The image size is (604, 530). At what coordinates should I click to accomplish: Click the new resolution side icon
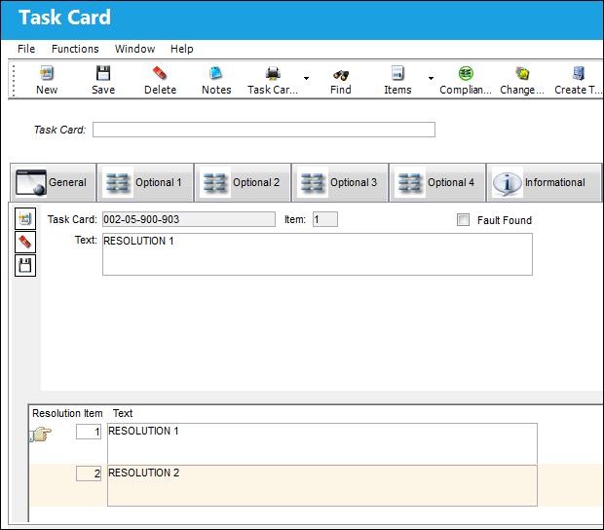click(x=25, y=219)
